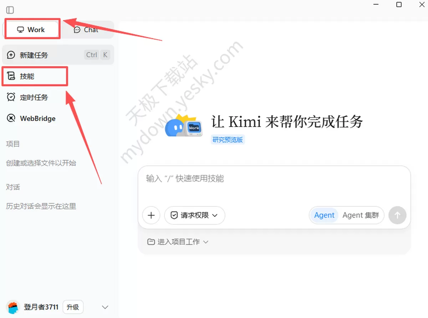The width and height of the screenshot is (428, 318).
Task: Click the Kimi Work mascot logo
Action: [x=184, y=126]
